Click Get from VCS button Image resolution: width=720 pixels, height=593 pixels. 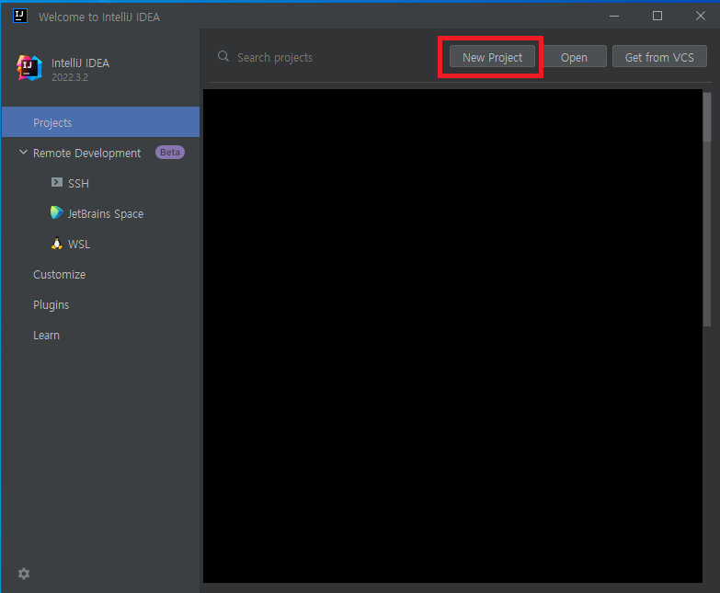(659, 57)
